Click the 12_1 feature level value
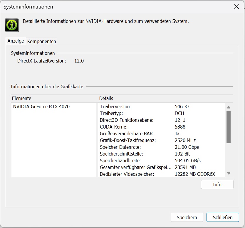Image resolution: width=245 pixels, height=228 pixels. click(180, 120)
